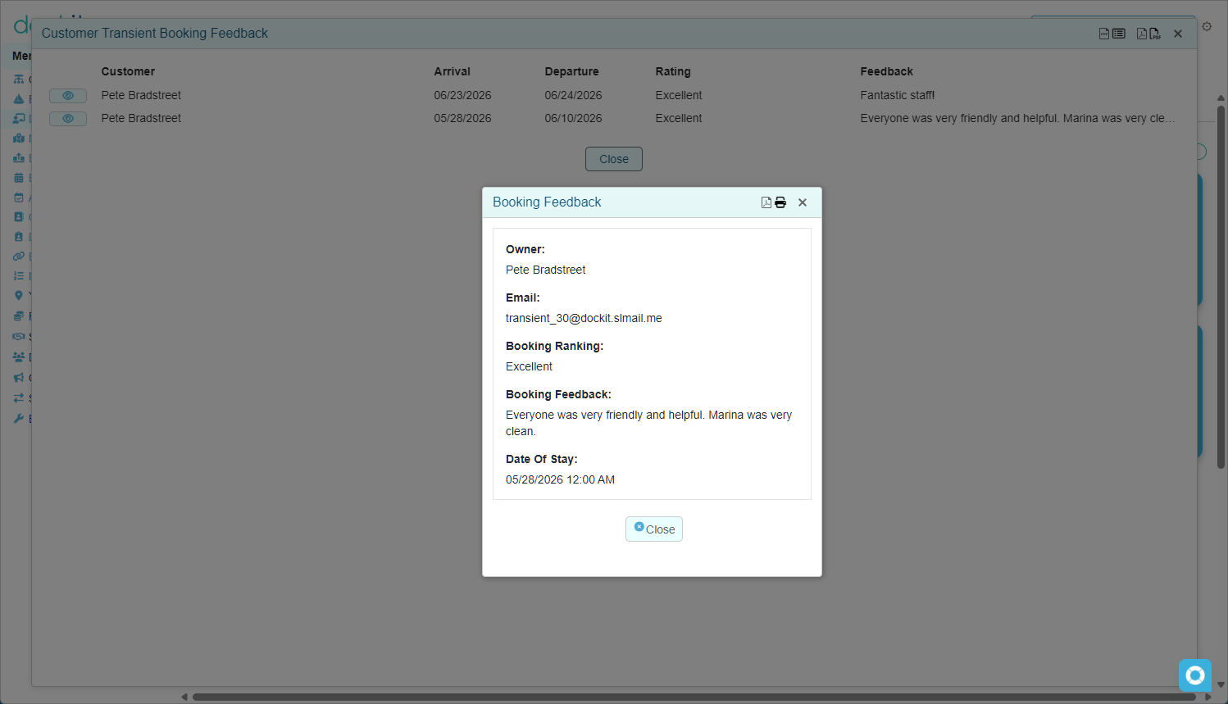Click the calendar grid icon in the sidebar

tap(19, 178)
